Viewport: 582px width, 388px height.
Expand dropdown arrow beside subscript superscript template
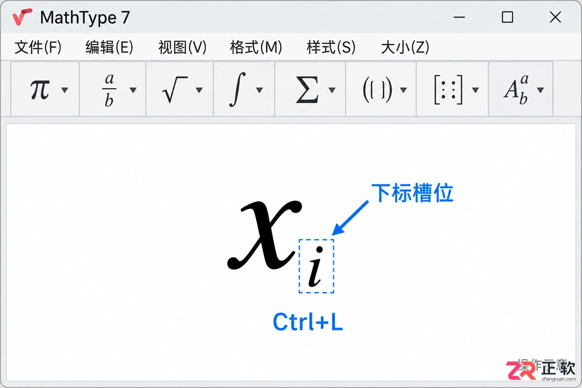pos(540,90)
